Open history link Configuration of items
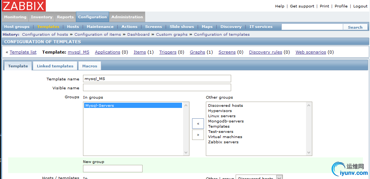The image size is (370, 179). pos(98,35)
